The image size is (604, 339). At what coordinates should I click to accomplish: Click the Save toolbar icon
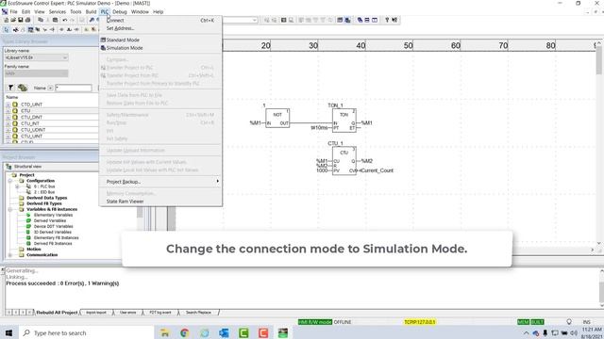tap(21, 20)
